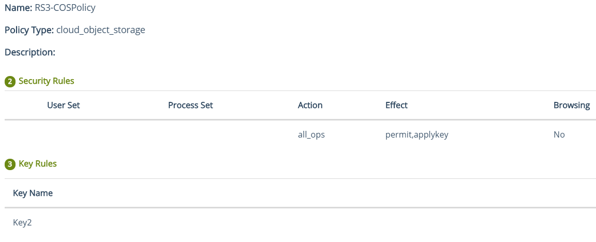Select the all_ops action cell
Screen dimensions: 596x242
point(311,135)
